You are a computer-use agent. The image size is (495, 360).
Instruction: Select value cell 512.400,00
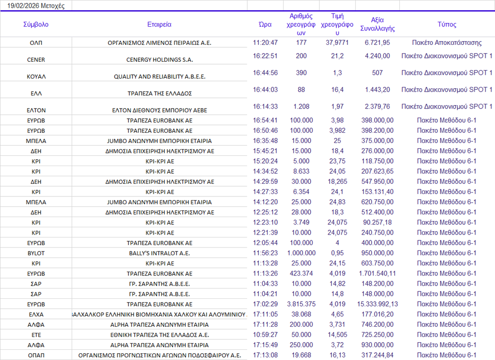[x=377, y=212]
